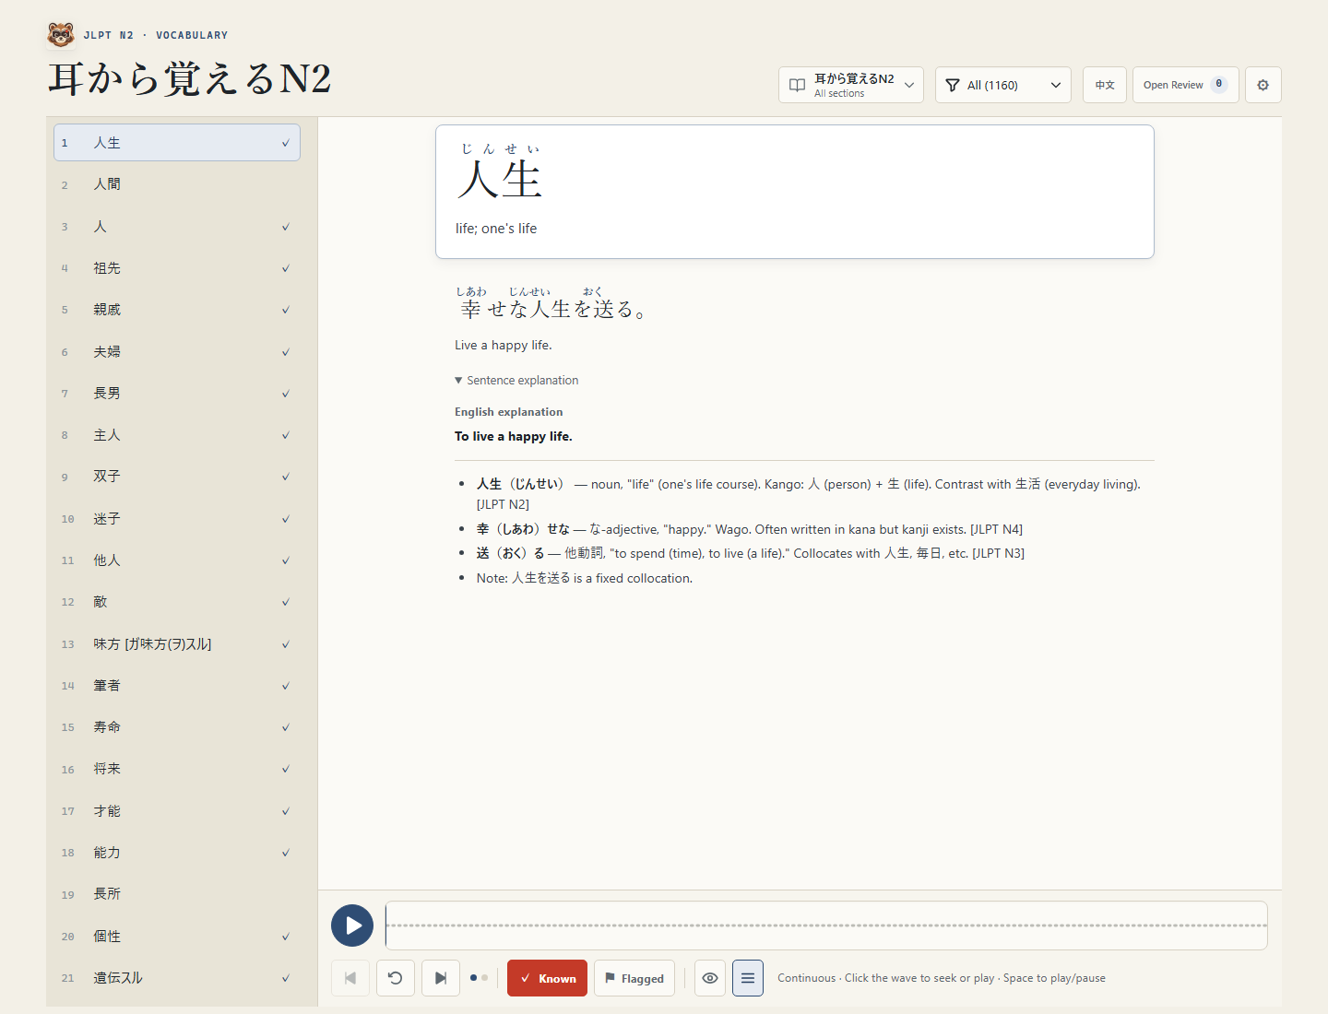The height and width of the screenshot is (1014, 1328).
Task: Select word 7 長男 in the list
Action: coord(177,393)
